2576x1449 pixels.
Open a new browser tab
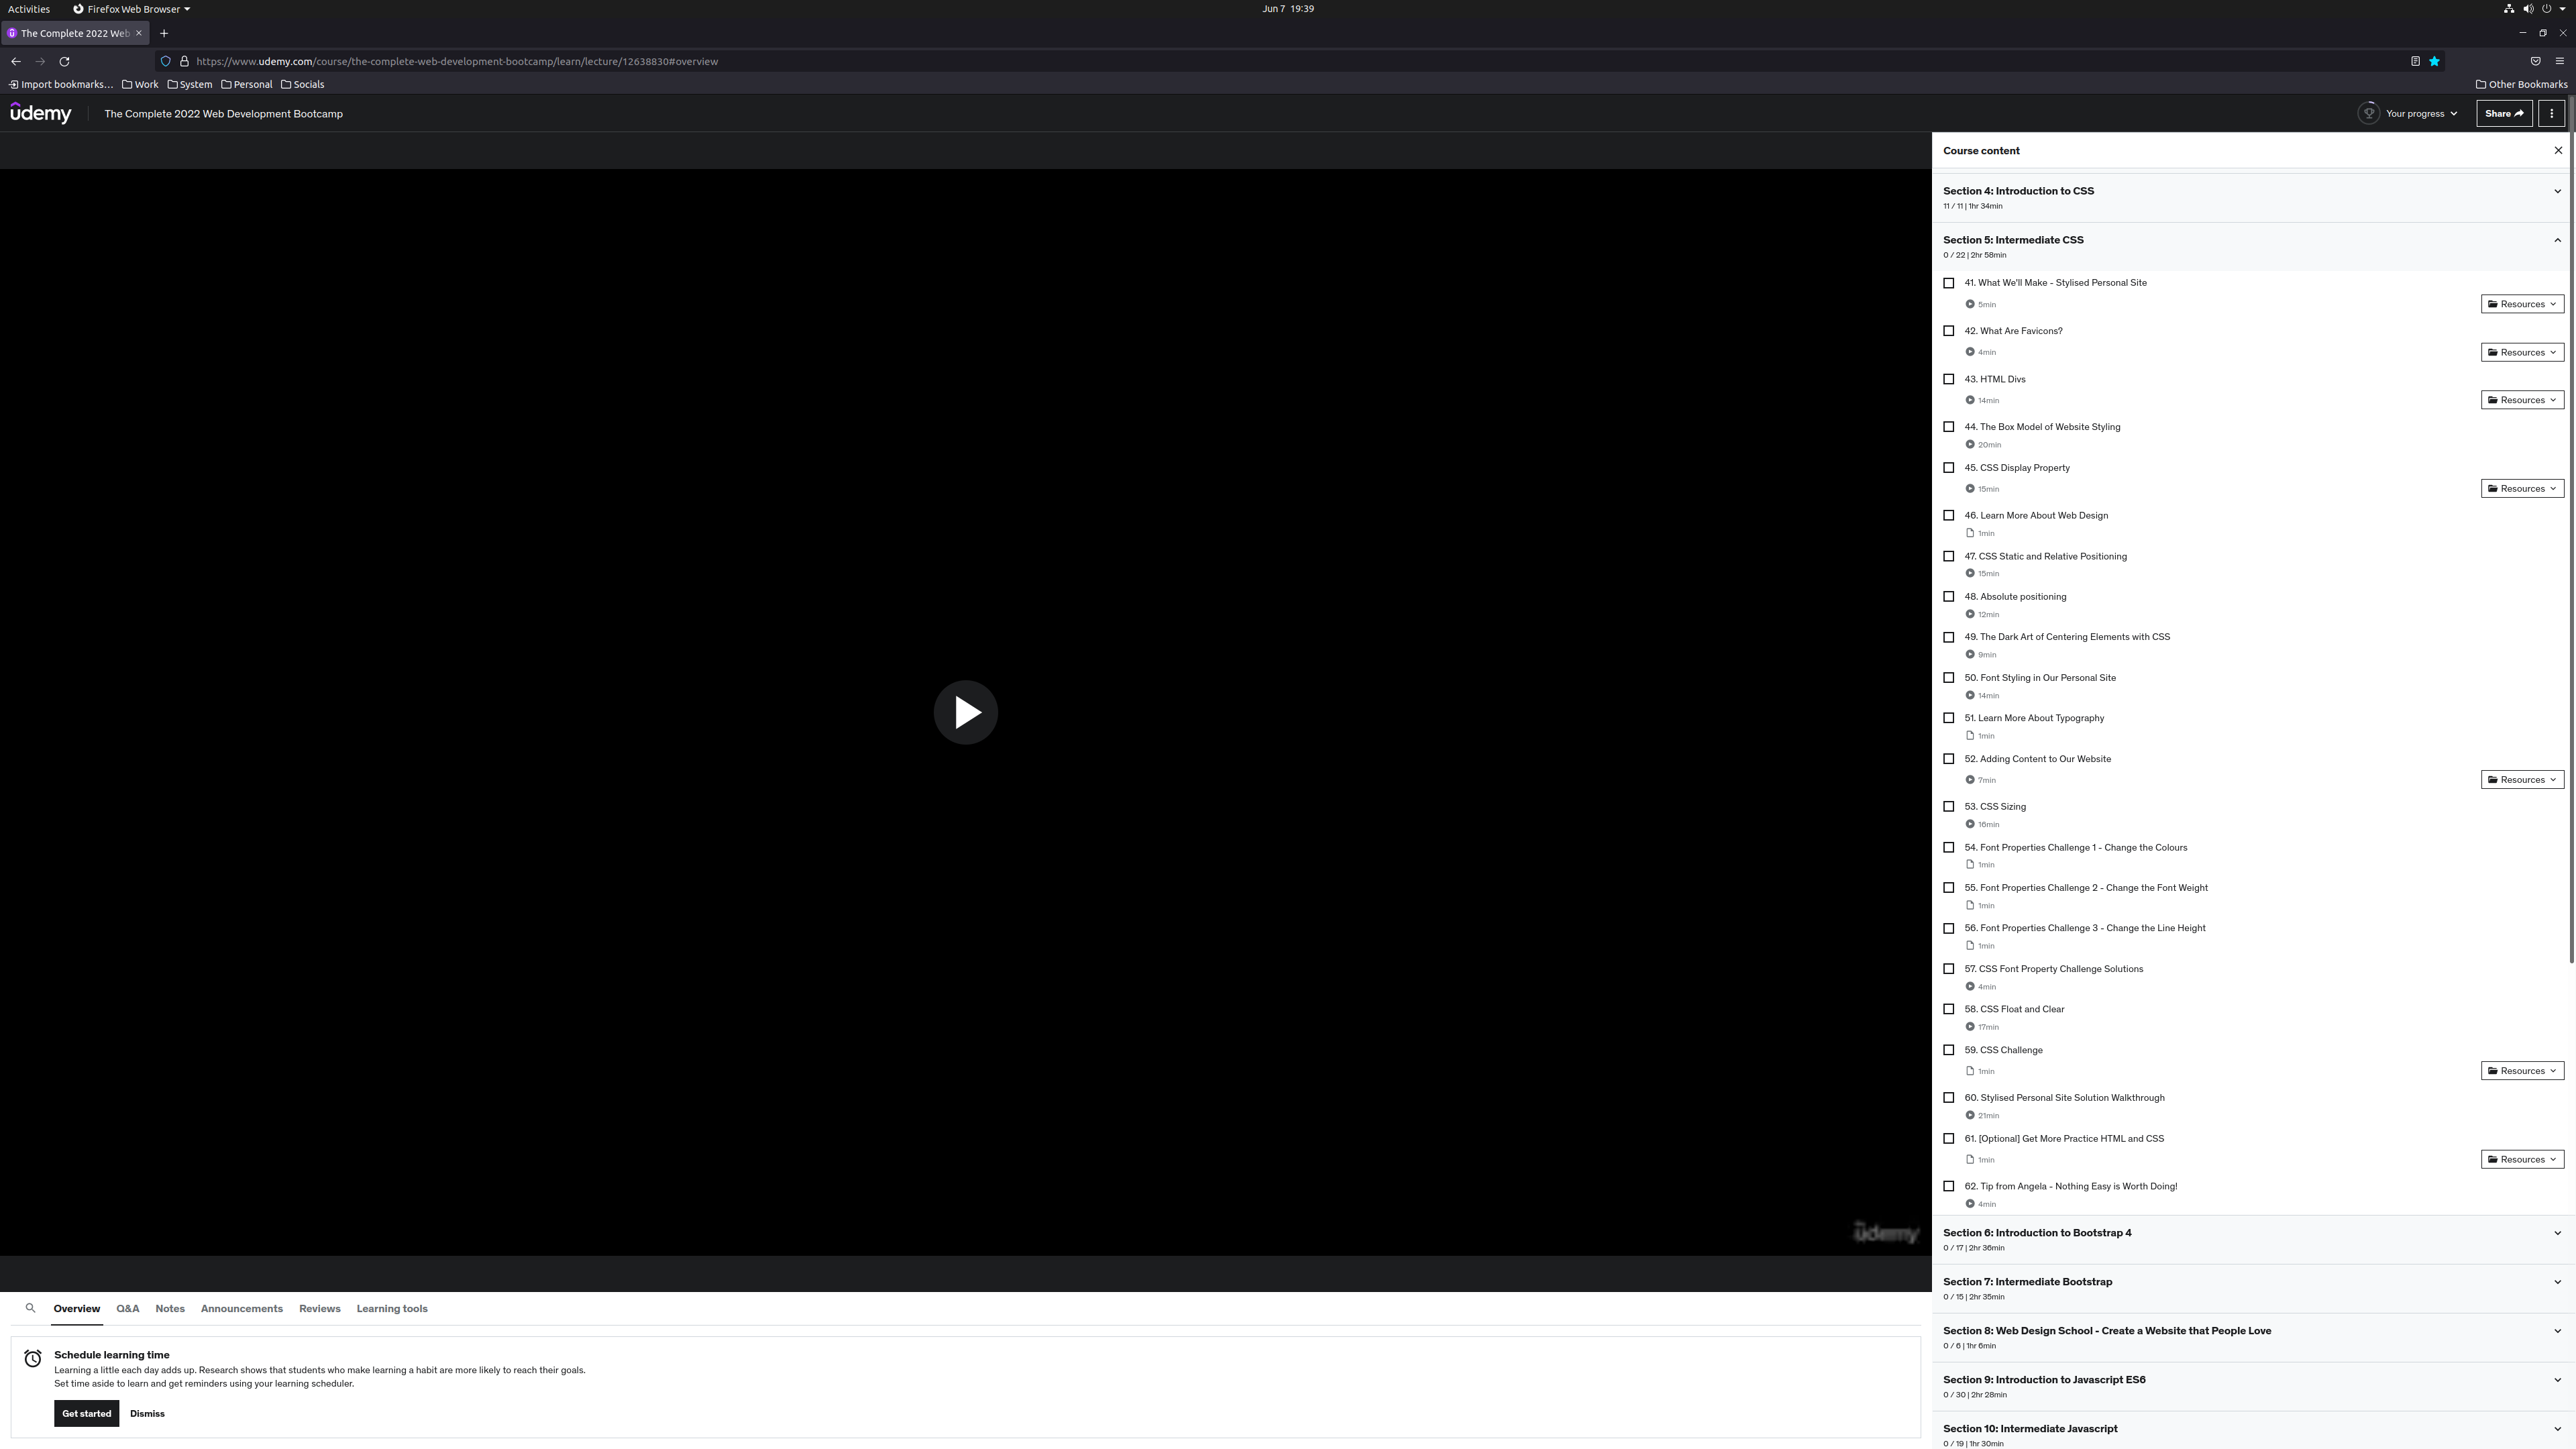click(164, 33)
